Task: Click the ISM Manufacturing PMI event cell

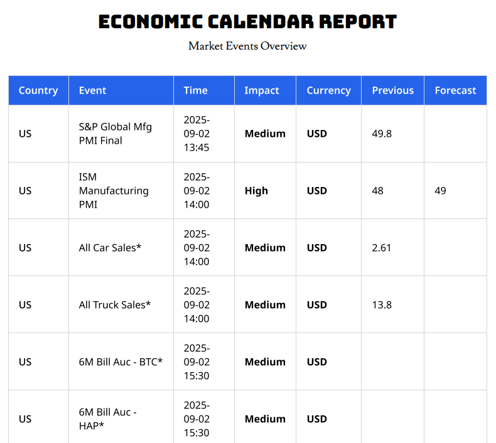Action: pyautogui.click(x=114, y=191)
